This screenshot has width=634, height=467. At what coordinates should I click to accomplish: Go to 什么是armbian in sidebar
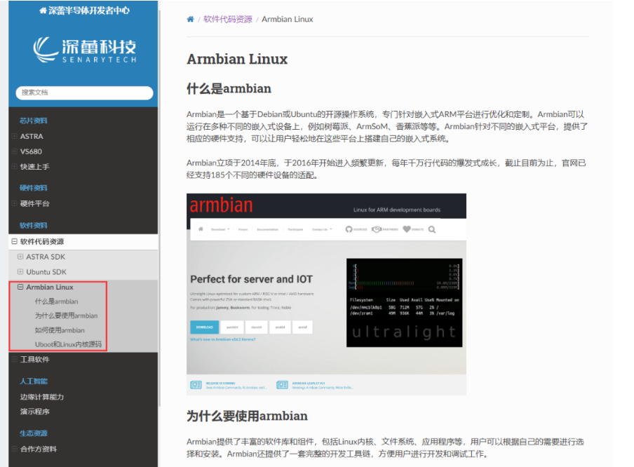pos(57,302)
